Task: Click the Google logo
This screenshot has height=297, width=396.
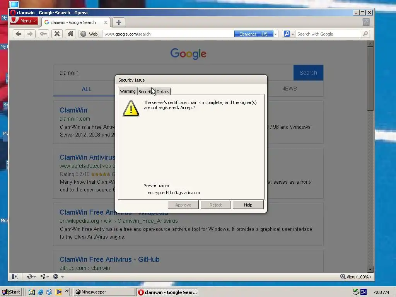Action: tap(188, 53)
